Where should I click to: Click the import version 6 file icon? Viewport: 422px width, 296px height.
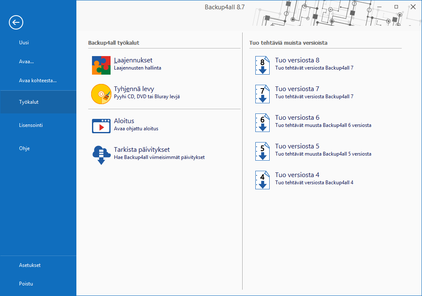(262, 123)
